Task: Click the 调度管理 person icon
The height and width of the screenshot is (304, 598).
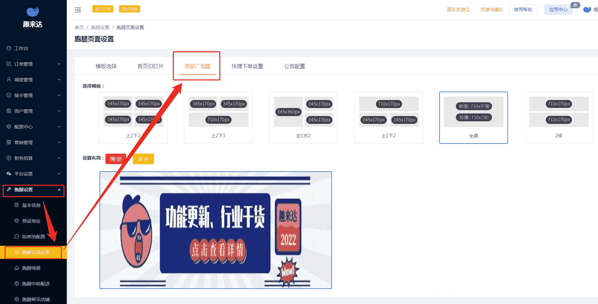Action: (9, 79)
